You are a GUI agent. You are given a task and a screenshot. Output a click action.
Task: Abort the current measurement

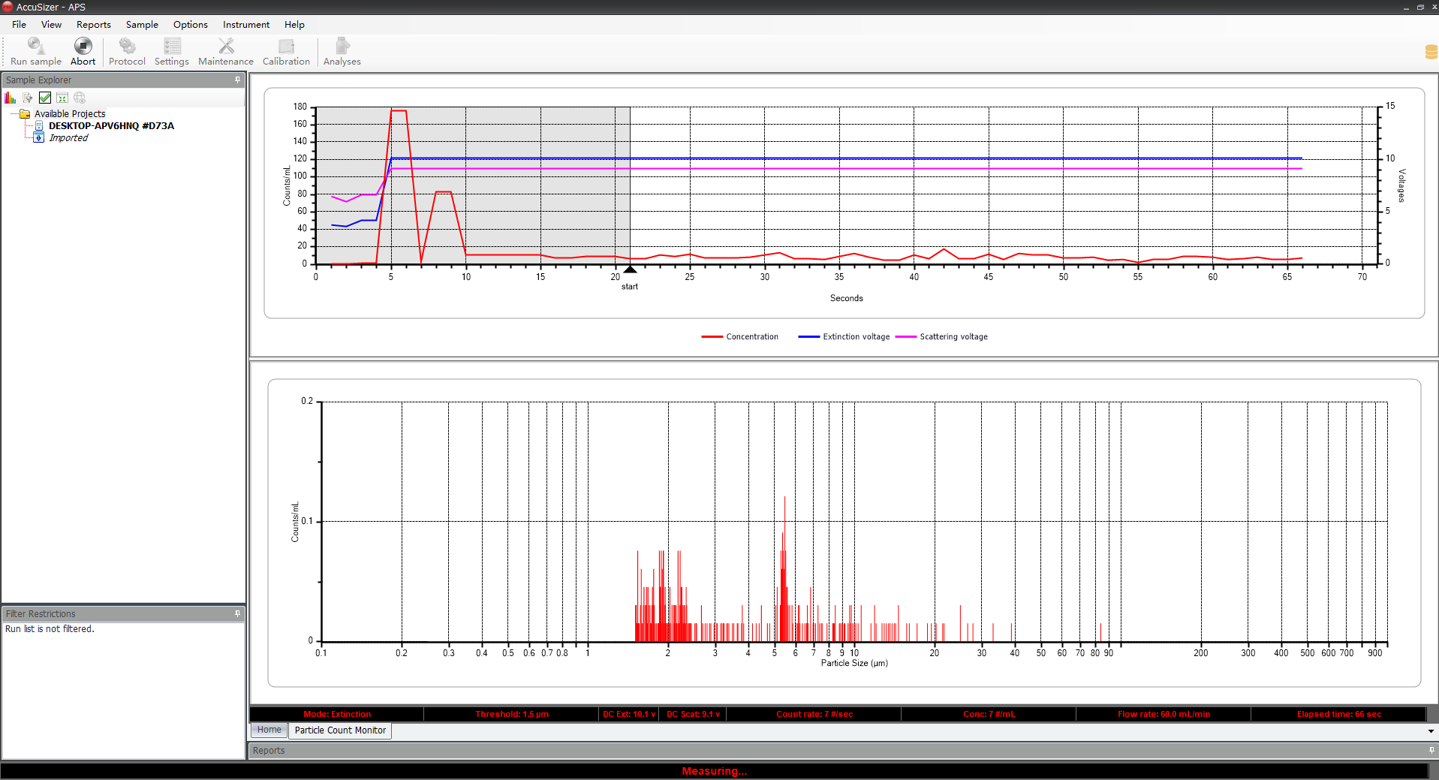click(x=83, y=52)
